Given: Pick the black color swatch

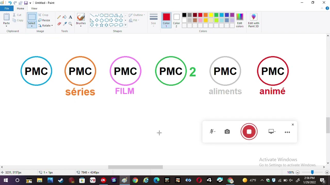Looking at the screenshot, I should tap(184, 15).
